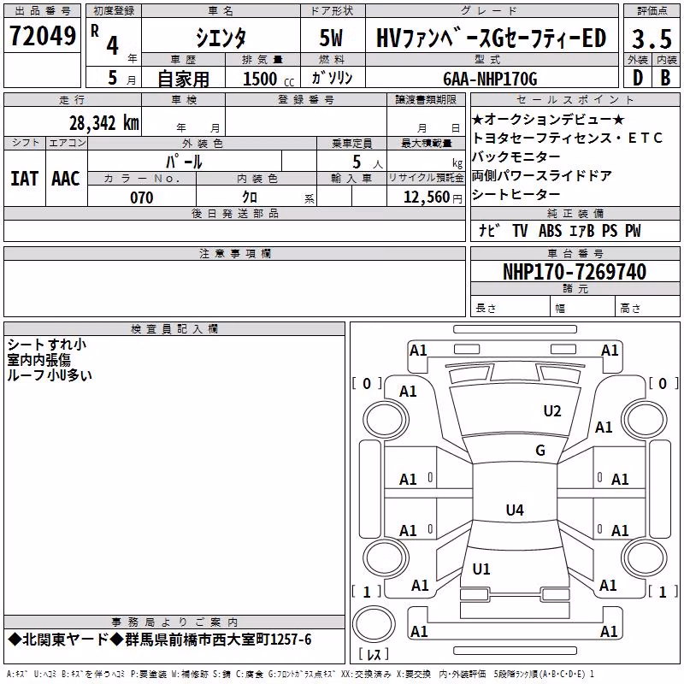684x684 pixels.
Task: Click the U1 rear hatch dent marker
Action: [x=481, y=569]
